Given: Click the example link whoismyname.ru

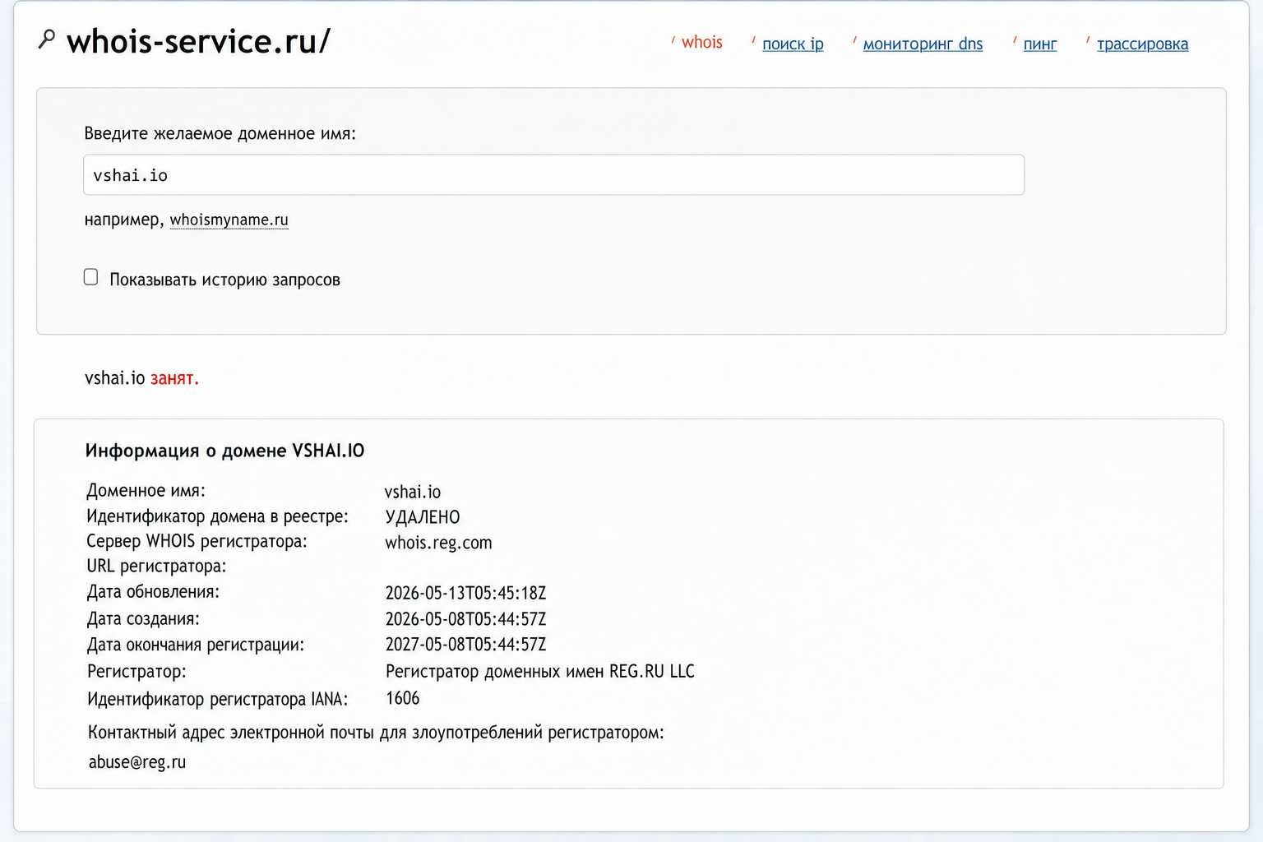Looking at the screenshot, I should point(229,220).
